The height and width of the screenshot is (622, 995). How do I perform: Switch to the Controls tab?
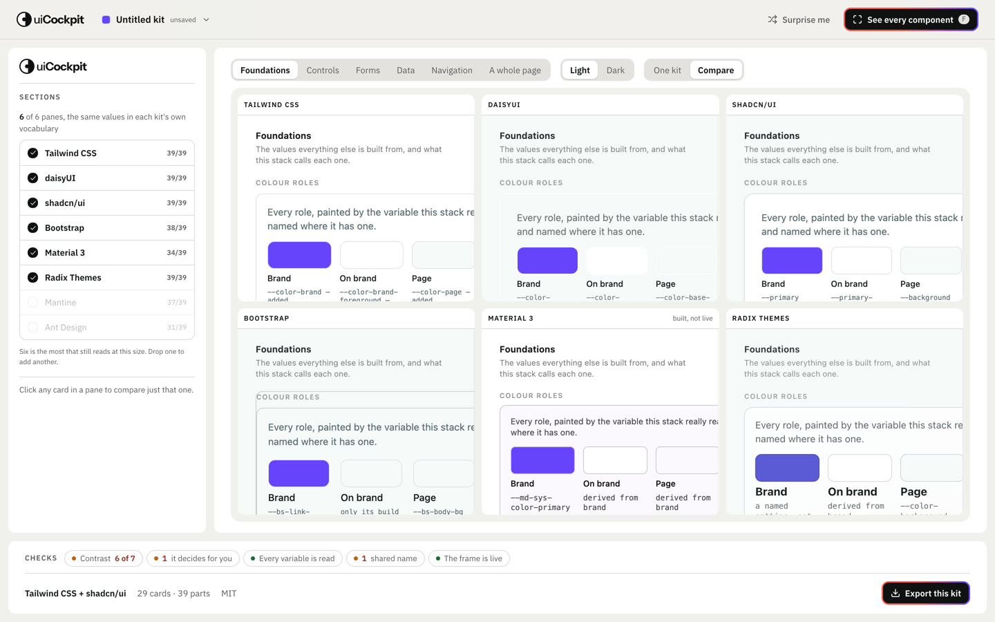point(323,70)
